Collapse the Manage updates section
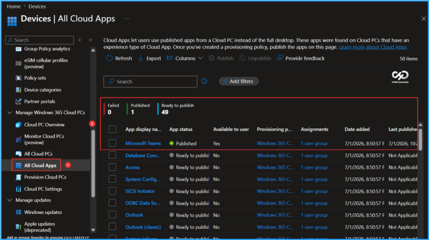This screenshot has height=240, width=429. click(10, 200)
